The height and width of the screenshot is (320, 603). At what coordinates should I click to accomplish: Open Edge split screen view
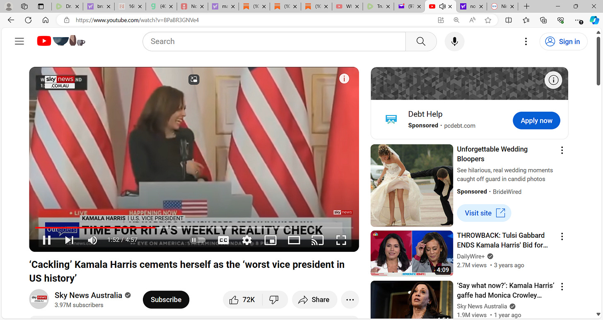pyautogui.click(x=509, y=20)
